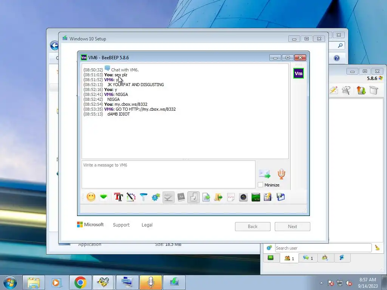
Task: Send the message with envelope arrow icon
Action: coord(265,174)
